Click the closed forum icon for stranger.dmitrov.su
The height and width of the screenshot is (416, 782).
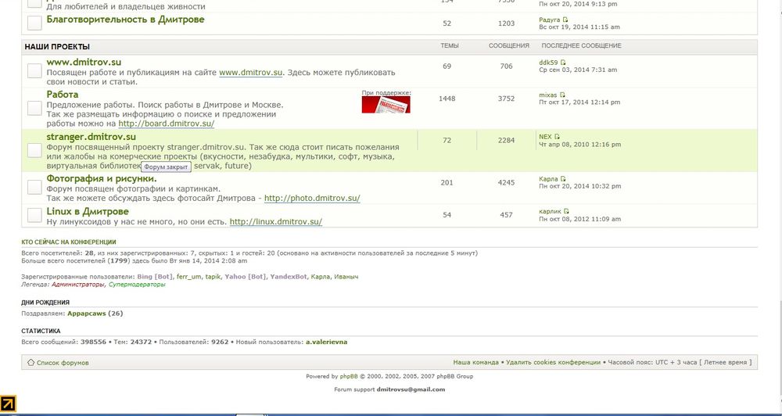34,150
